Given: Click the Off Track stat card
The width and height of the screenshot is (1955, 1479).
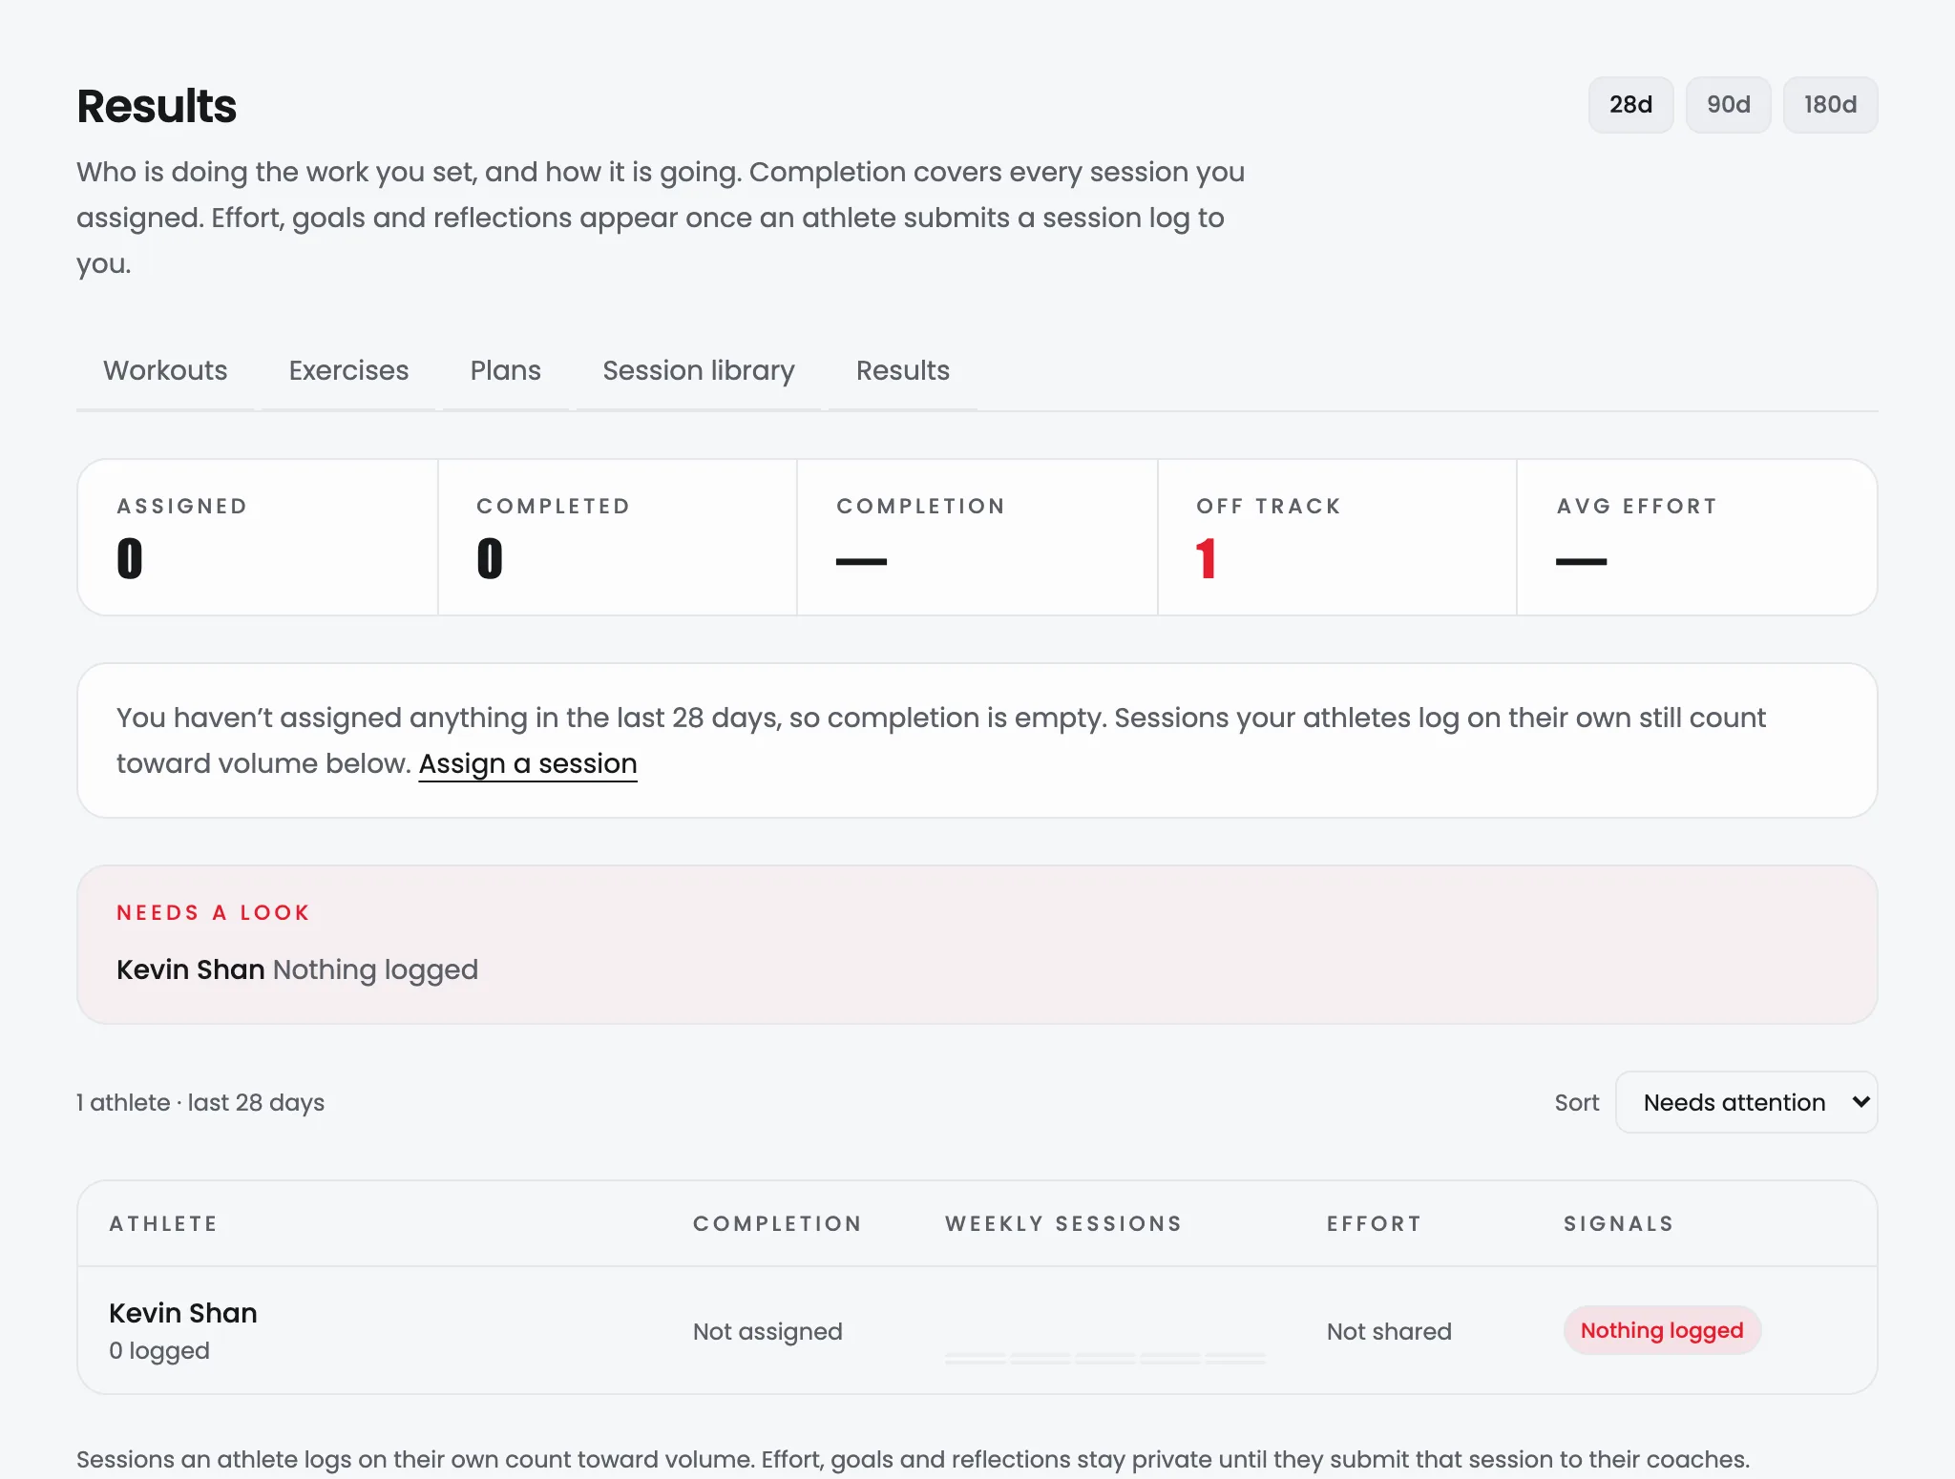Looking at the screenshot, I should tap(1336, 537).
